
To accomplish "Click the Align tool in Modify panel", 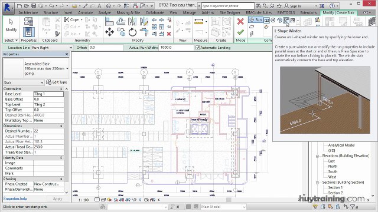I will tap(109, 22).
